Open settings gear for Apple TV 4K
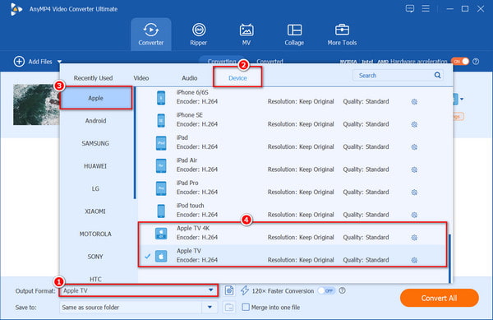 click(414, 238)
